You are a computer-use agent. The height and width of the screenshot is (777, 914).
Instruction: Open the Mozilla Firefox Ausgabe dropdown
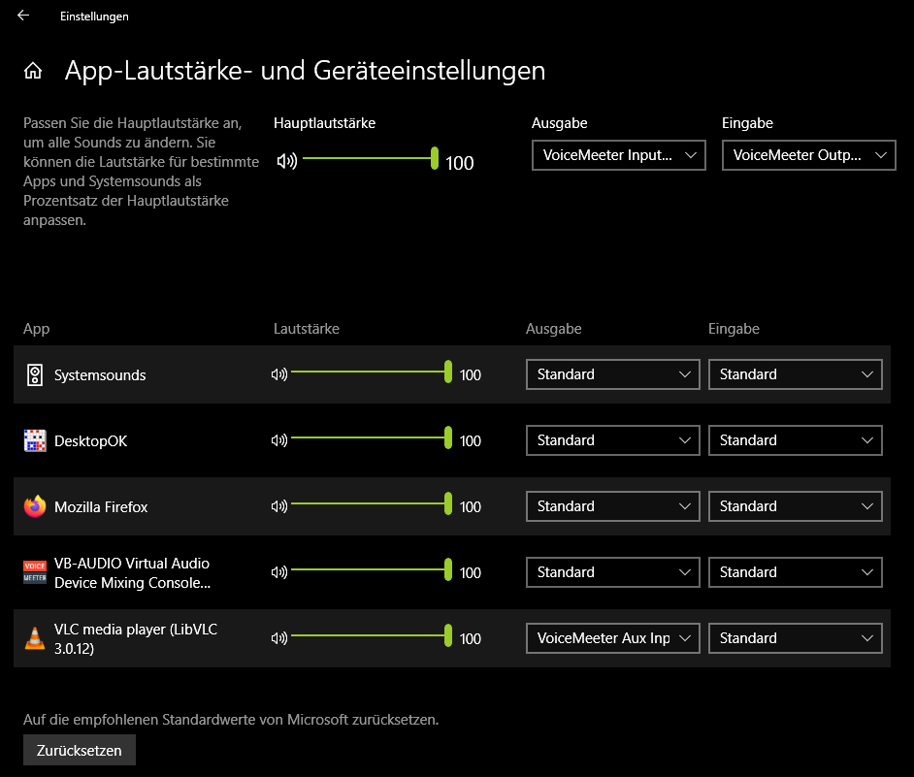pos(612,506)
